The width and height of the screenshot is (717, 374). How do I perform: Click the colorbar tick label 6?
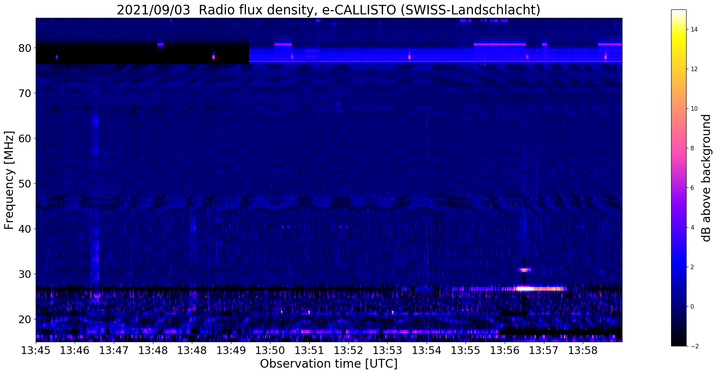click(x=692, y=188)
